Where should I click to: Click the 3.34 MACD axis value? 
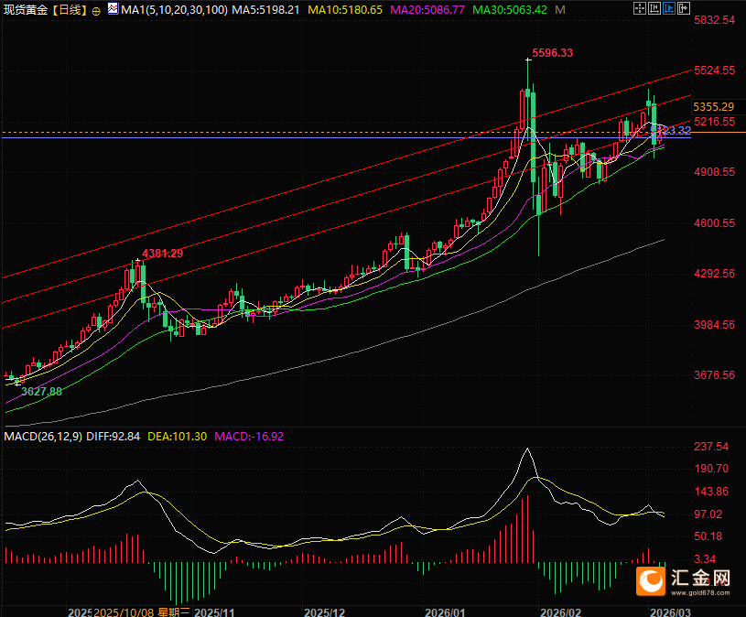tap(706, 559)
